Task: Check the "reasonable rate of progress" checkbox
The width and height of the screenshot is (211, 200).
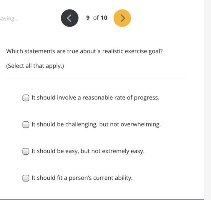Action: (x=26, y=98)
